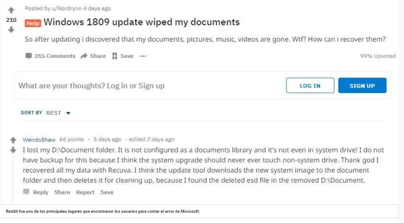Viewport: 404px width, 223px height.
Task: Share WeirdoShaw's comment
Action: pos(62,192)
